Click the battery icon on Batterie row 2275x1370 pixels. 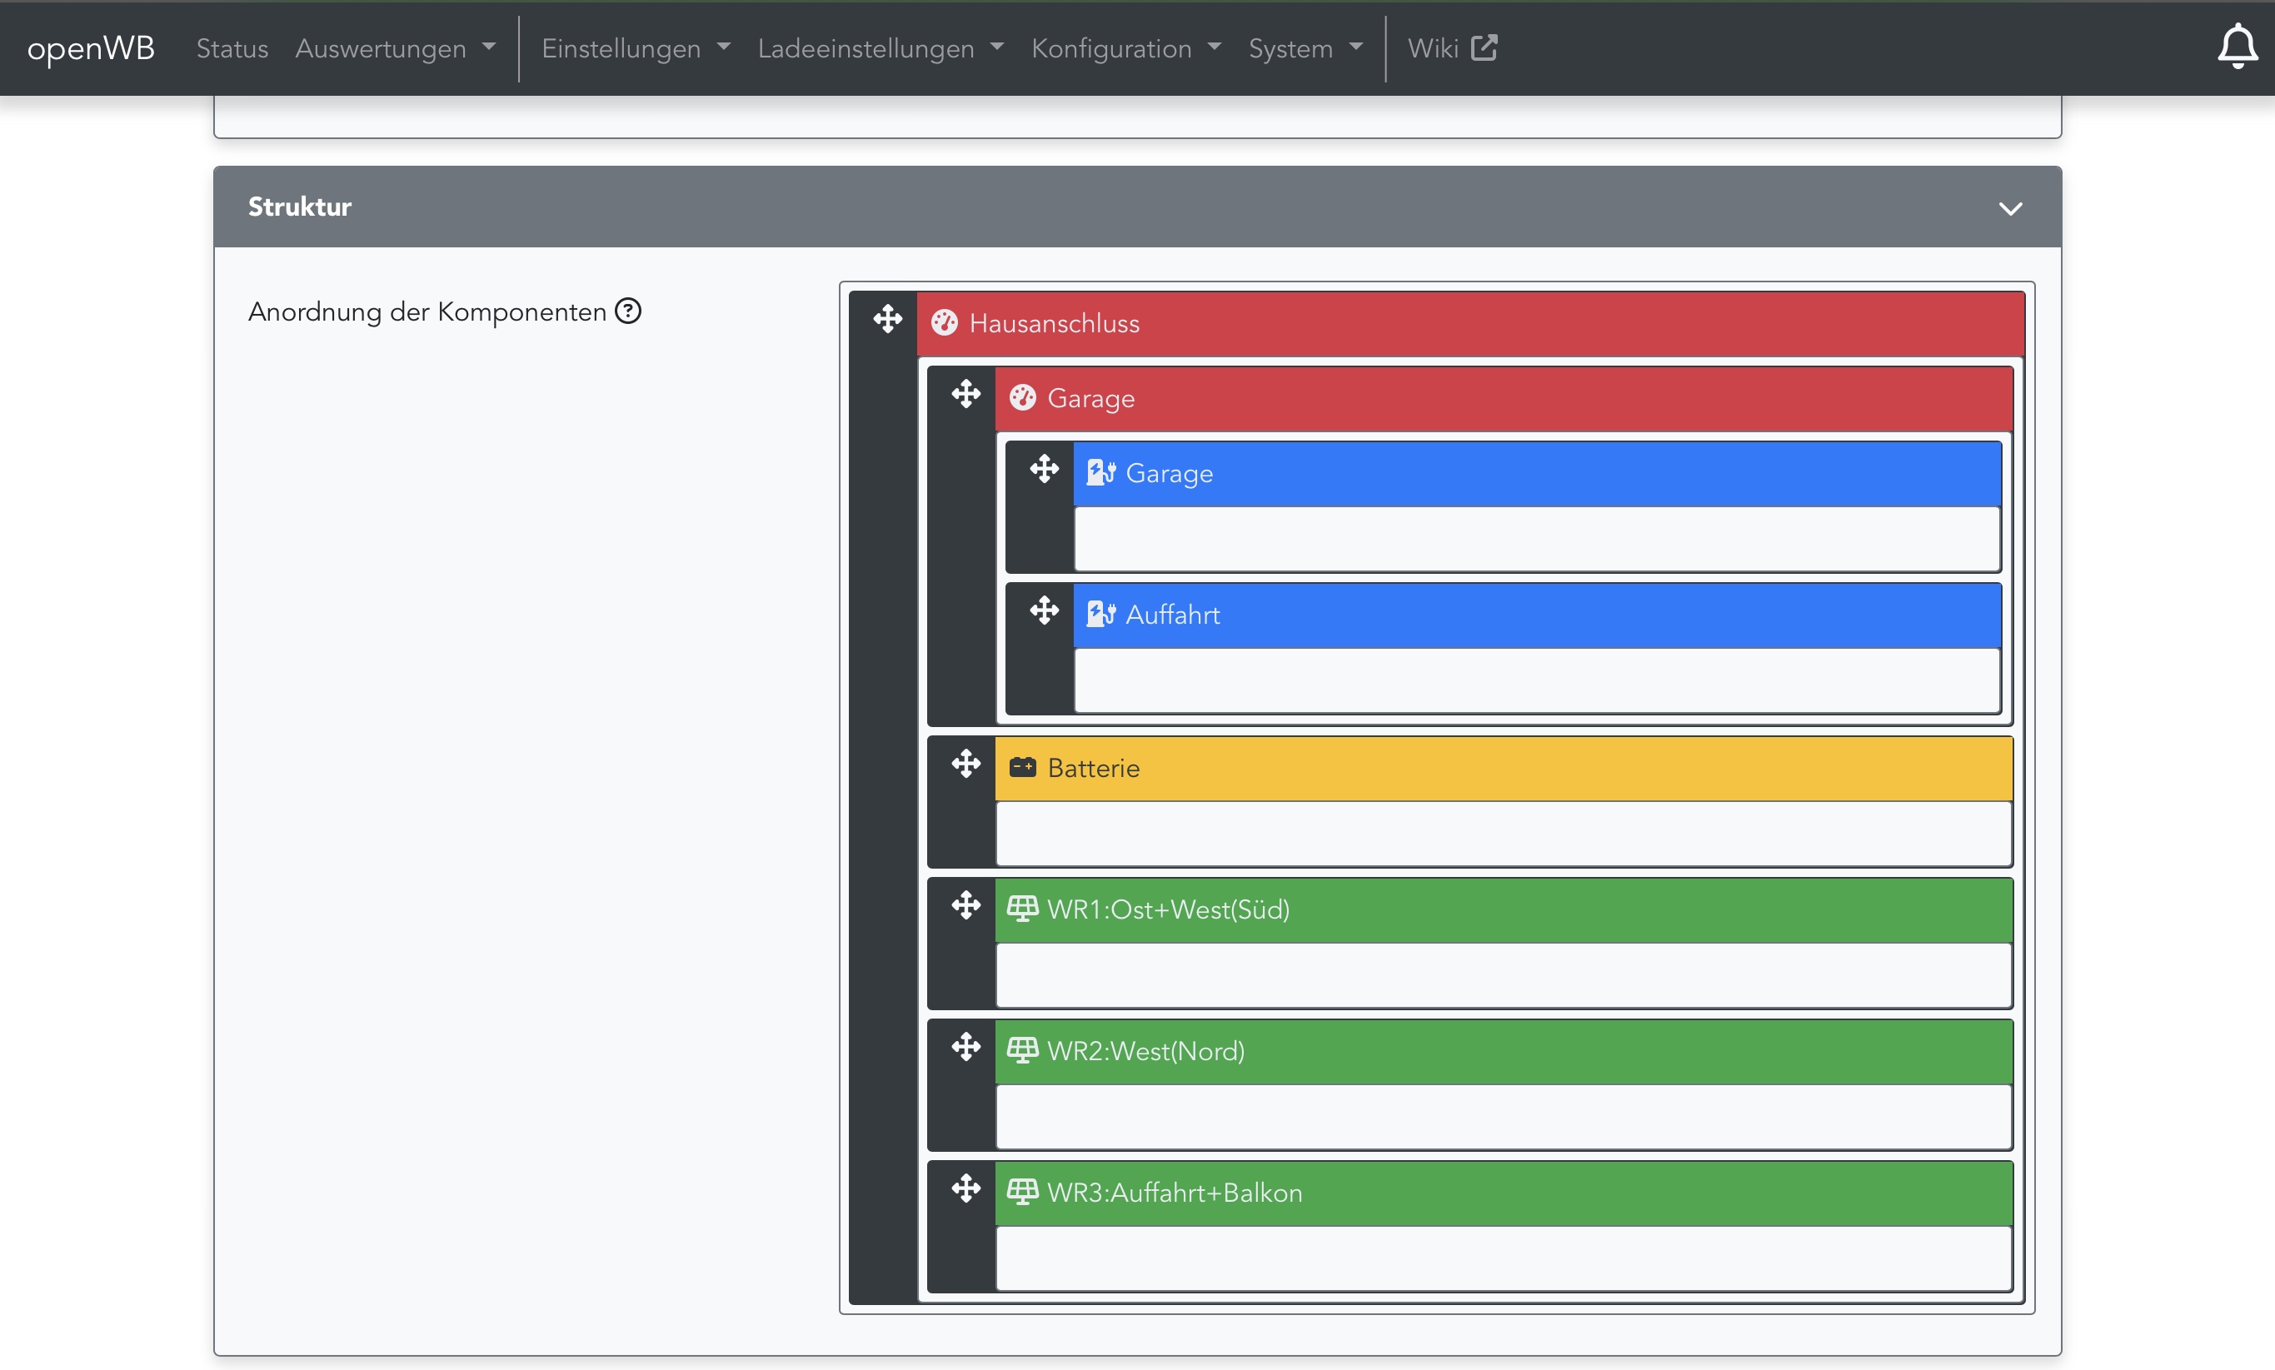click(1022, 767)
